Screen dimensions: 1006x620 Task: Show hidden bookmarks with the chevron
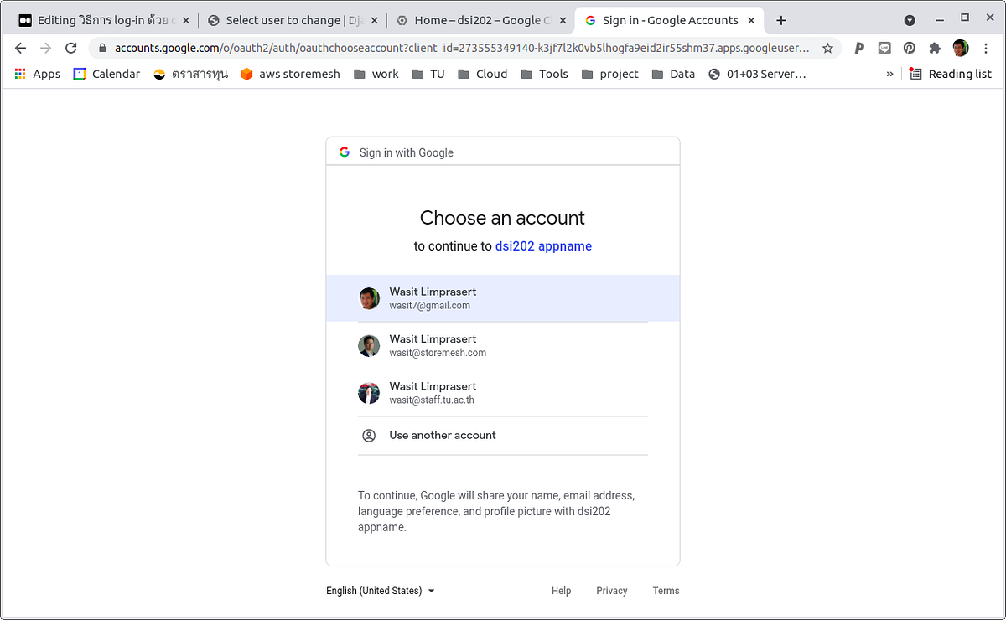click(x=890, y=74)
